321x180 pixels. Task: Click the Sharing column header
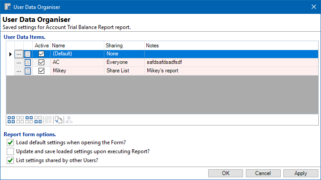(x=124, y=46)
